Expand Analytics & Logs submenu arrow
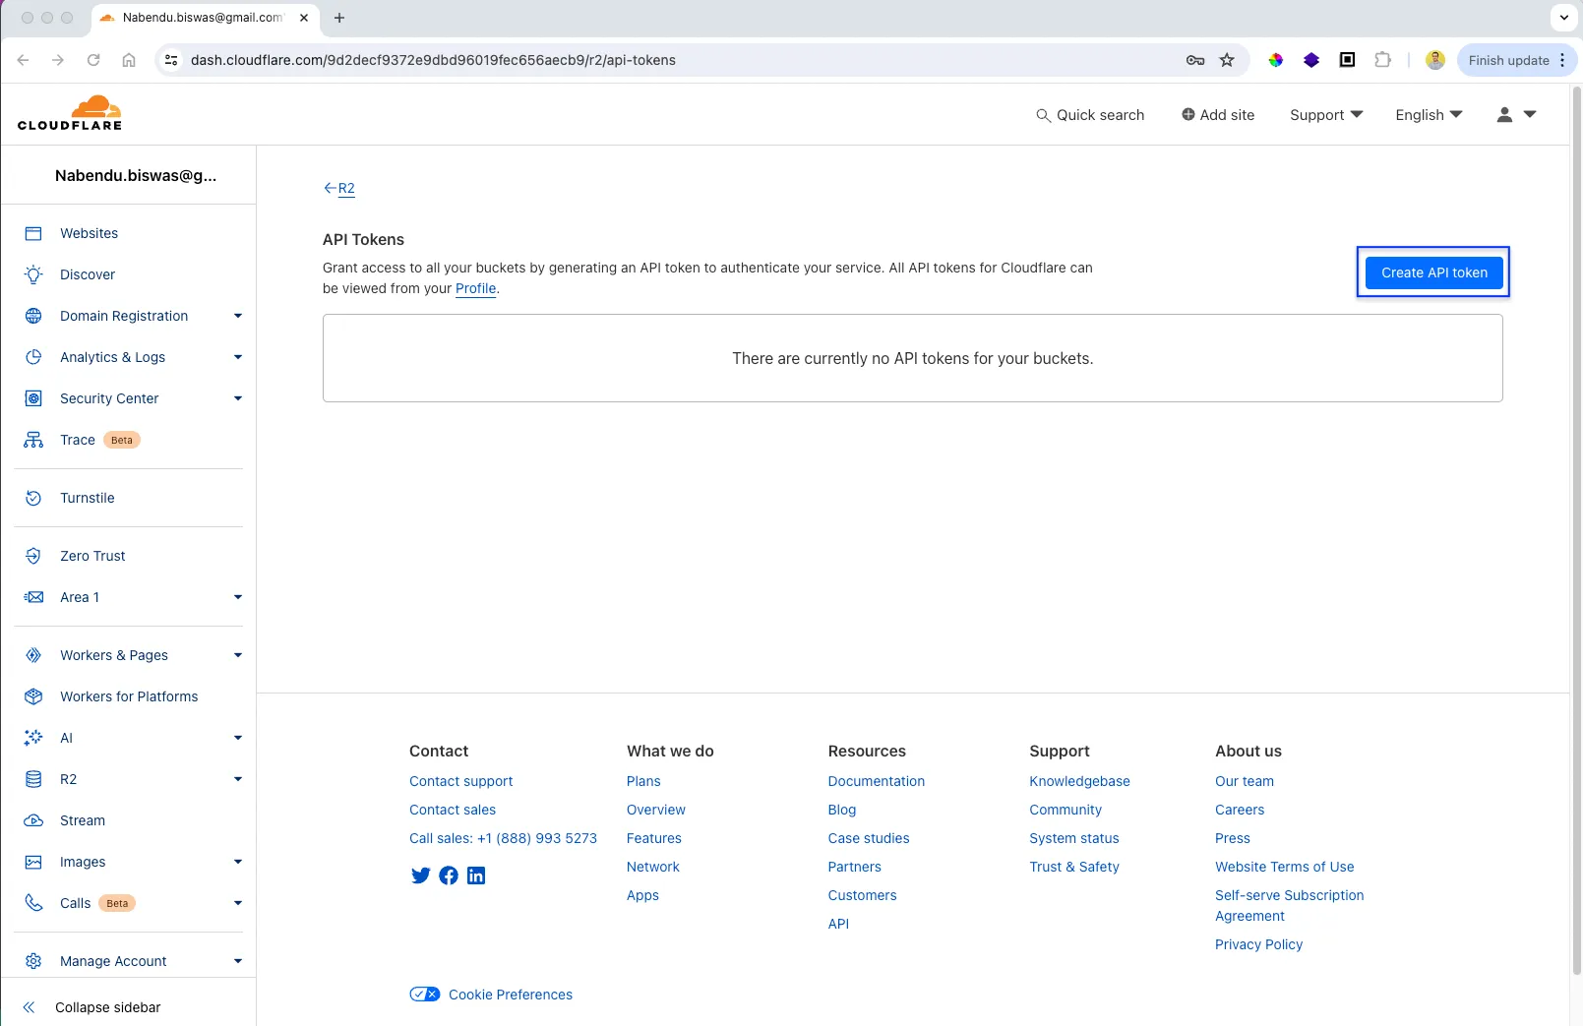Screen dimensions: 1583x1026 point(237,357)
